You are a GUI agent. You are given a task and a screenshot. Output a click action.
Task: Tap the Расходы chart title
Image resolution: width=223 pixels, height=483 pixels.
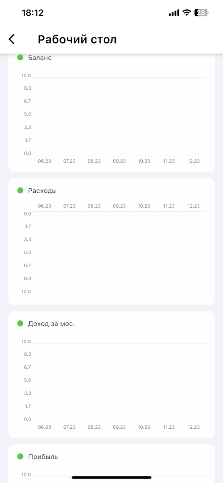tap(42, 190)
